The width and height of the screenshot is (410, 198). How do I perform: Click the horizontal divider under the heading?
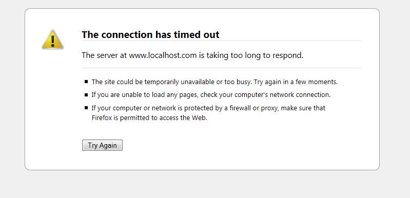tap(221, 41)
